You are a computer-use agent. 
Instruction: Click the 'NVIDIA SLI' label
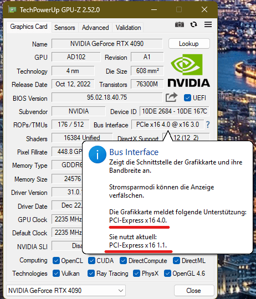click(32, 247)
